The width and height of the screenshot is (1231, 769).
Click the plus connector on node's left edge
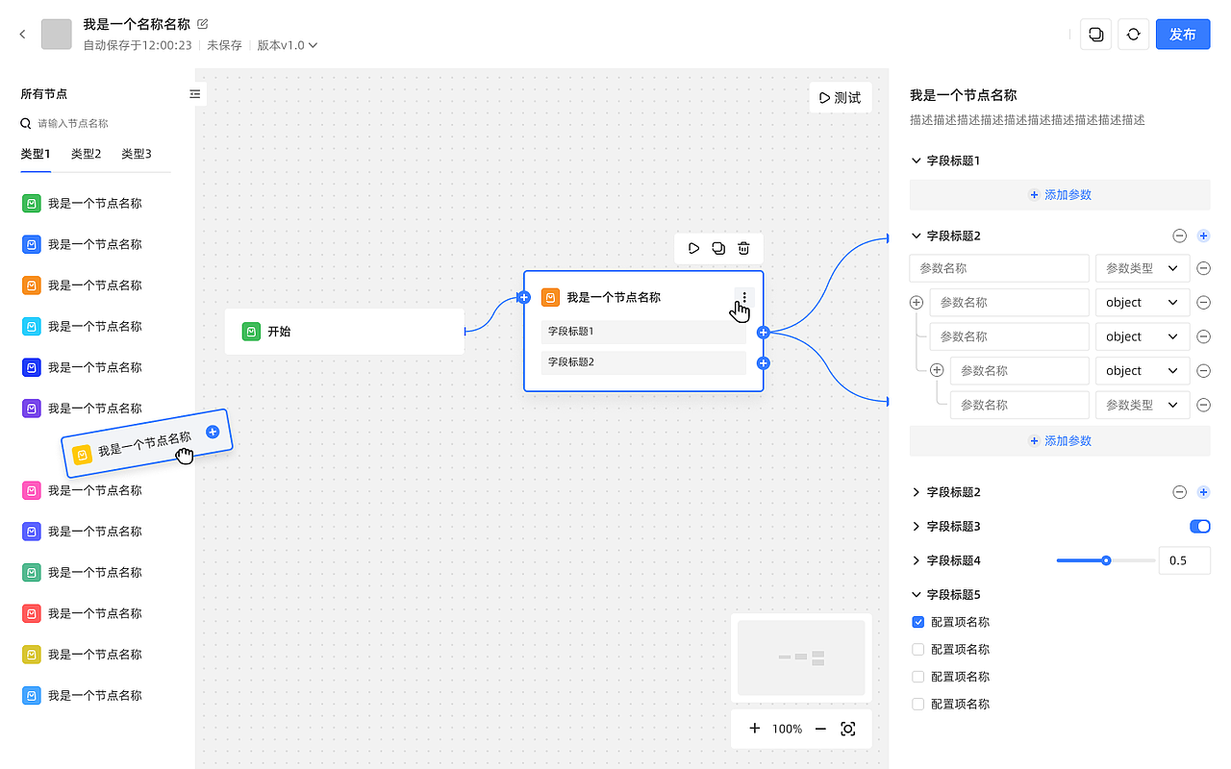524,298
